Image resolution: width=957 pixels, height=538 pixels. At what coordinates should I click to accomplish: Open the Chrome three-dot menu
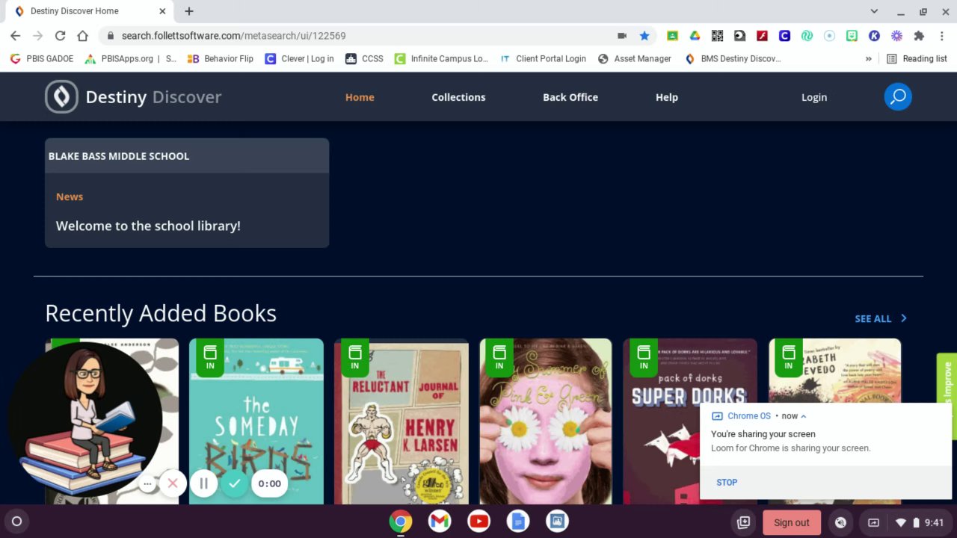point(941,36)
